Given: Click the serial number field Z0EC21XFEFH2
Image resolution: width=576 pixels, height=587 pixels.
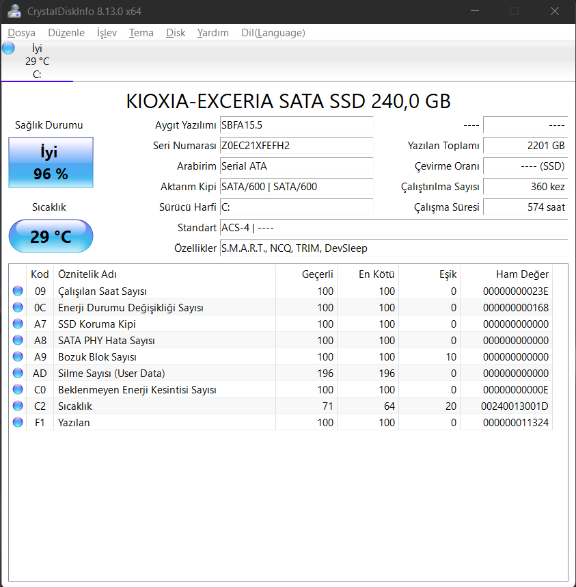Looking at the screenshot, I should click(297, 146).
